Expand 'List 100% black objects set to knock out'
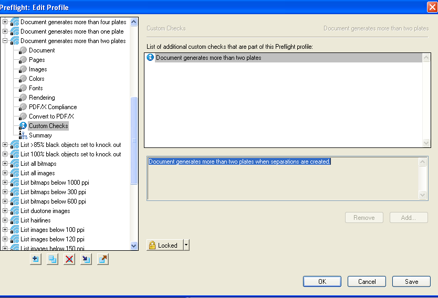The width and height of the screenshot is (438, 298). pyautogui.click(x=5, y=154)
